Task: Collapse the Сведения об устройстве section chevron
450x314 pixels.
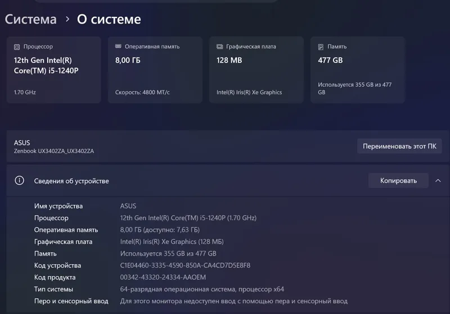Action: pos(438,180)
